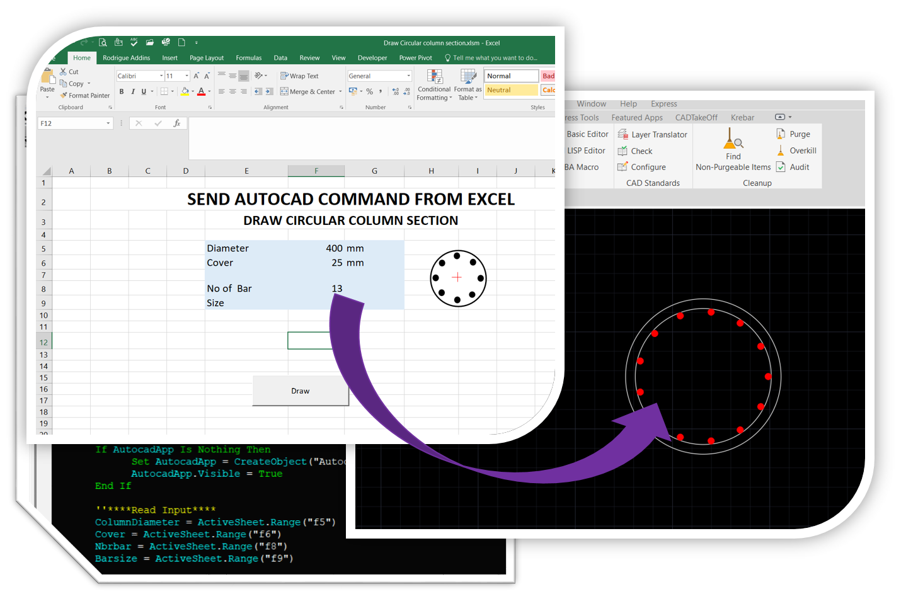Image resolution: width=901 pixels, height=594 pixels.
Task: Expand the Merge & Center dropdown arrow
Action: click(340, 91)
